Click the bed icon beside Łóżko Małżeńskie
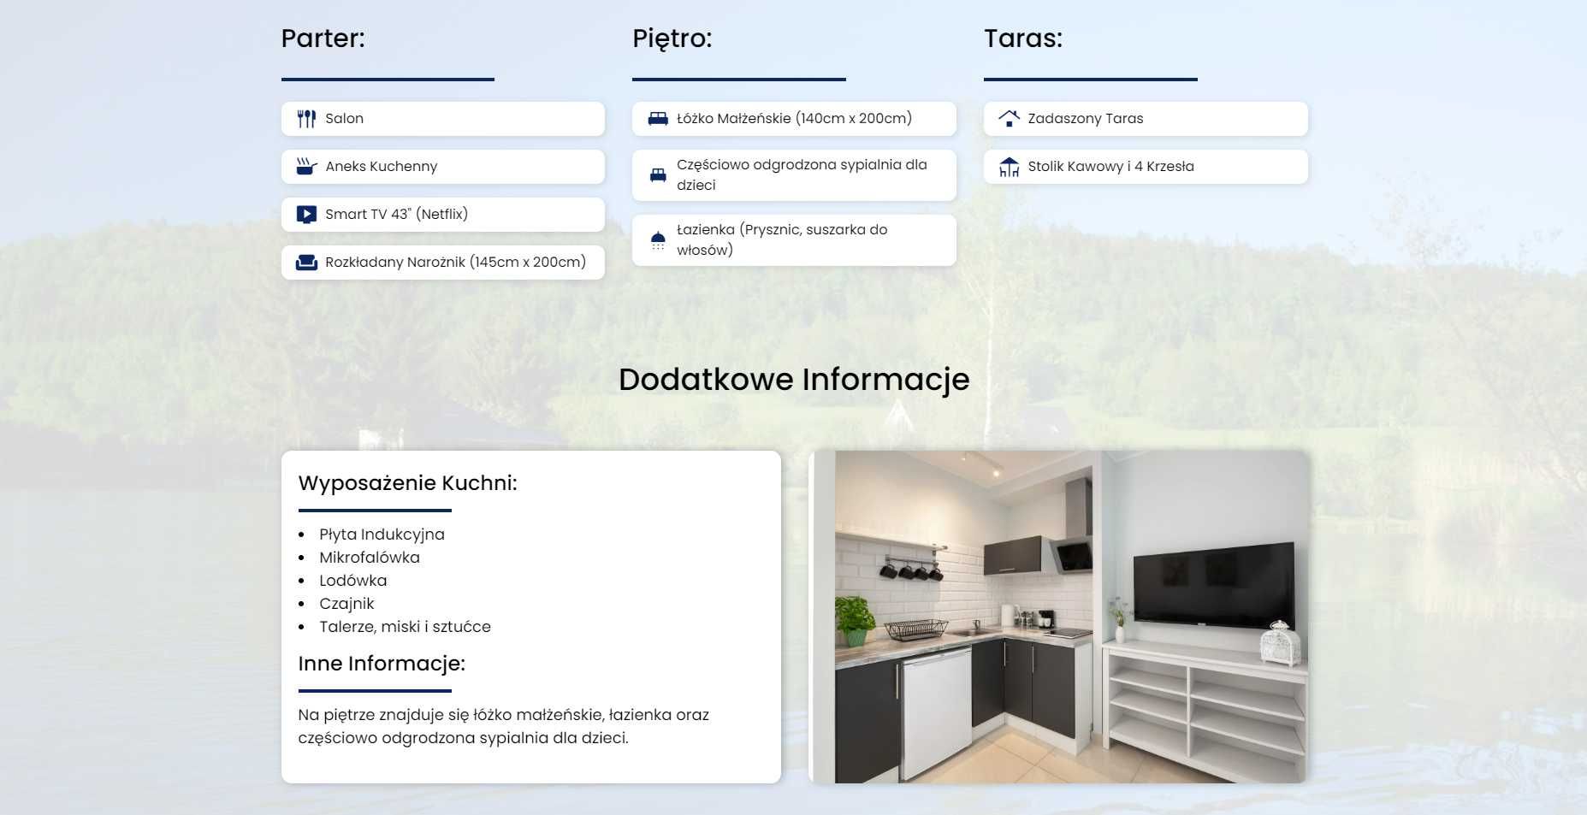1587x815 pixels. point(658,119)
